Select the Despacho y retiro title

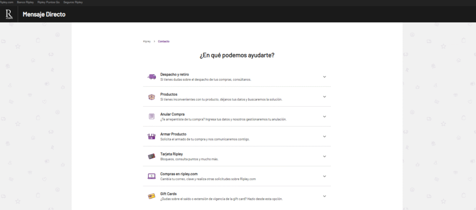(175, 75)
